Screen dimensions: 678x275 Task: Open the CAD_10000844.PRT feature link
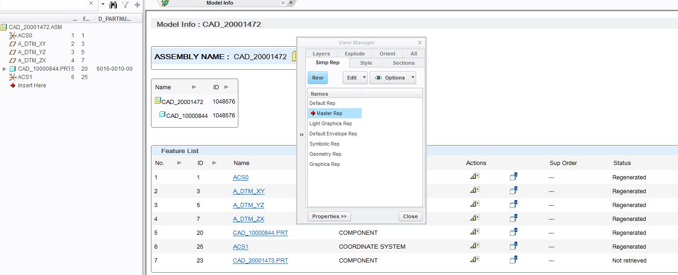pos(260,232)
